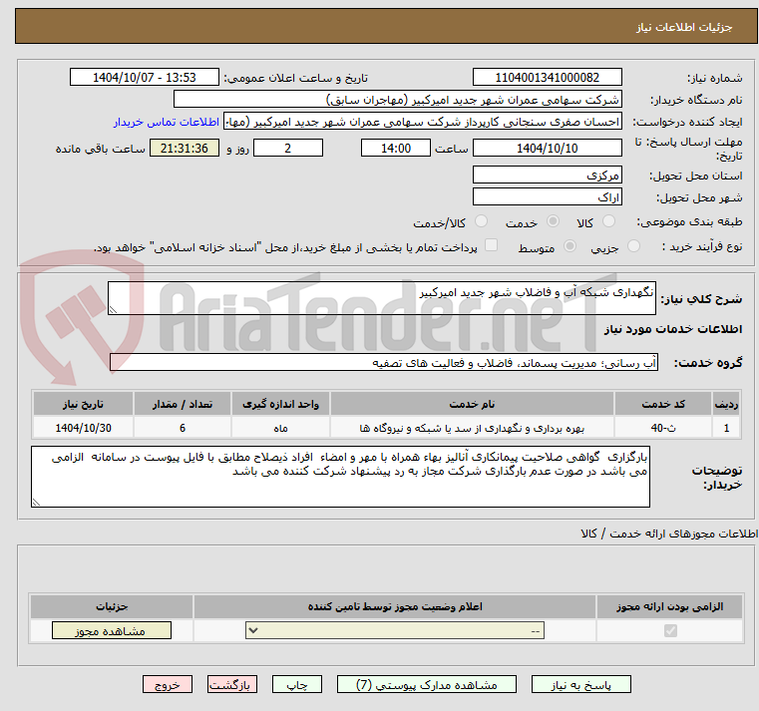Select the کالا radio button
759x711 pixels.
(x=608, y=221)
